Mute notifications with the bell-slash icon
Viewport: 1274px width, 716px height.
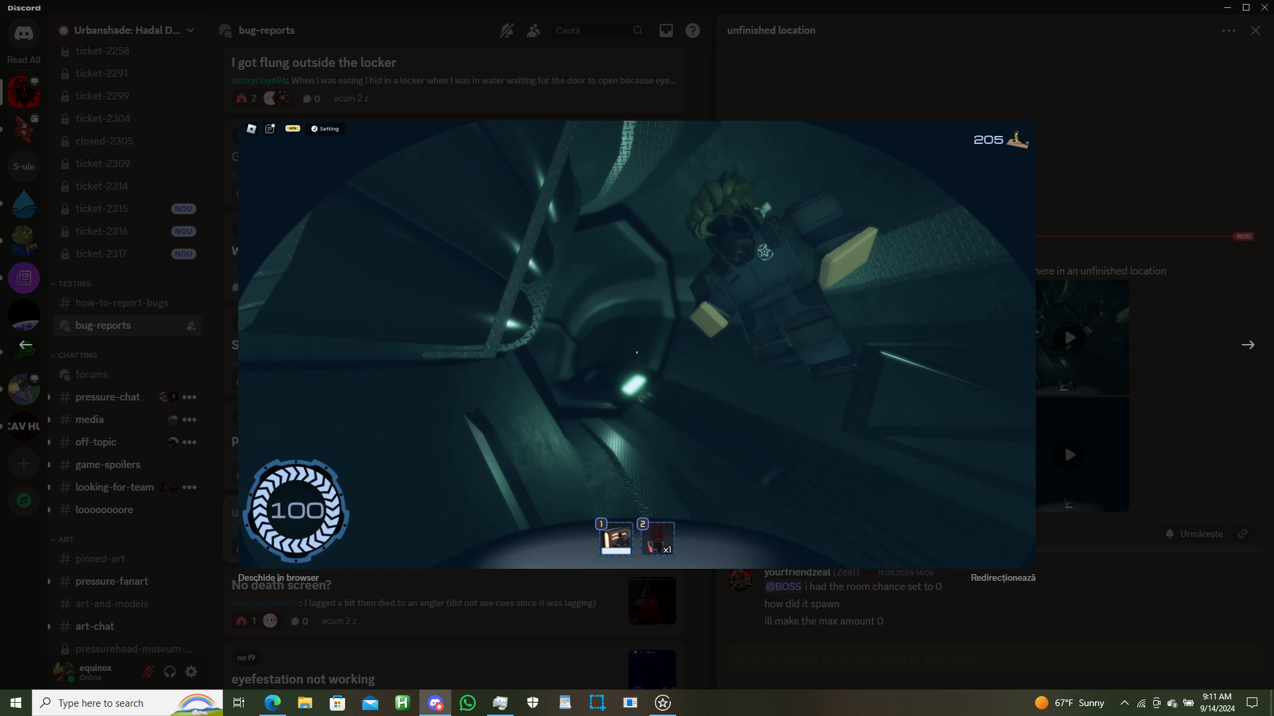click(506, 30)
